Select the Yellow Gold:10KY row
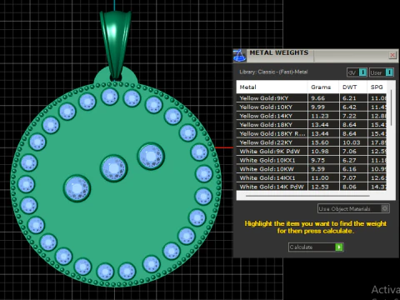This screenshot has width=400, height=300. click(312, 107)
